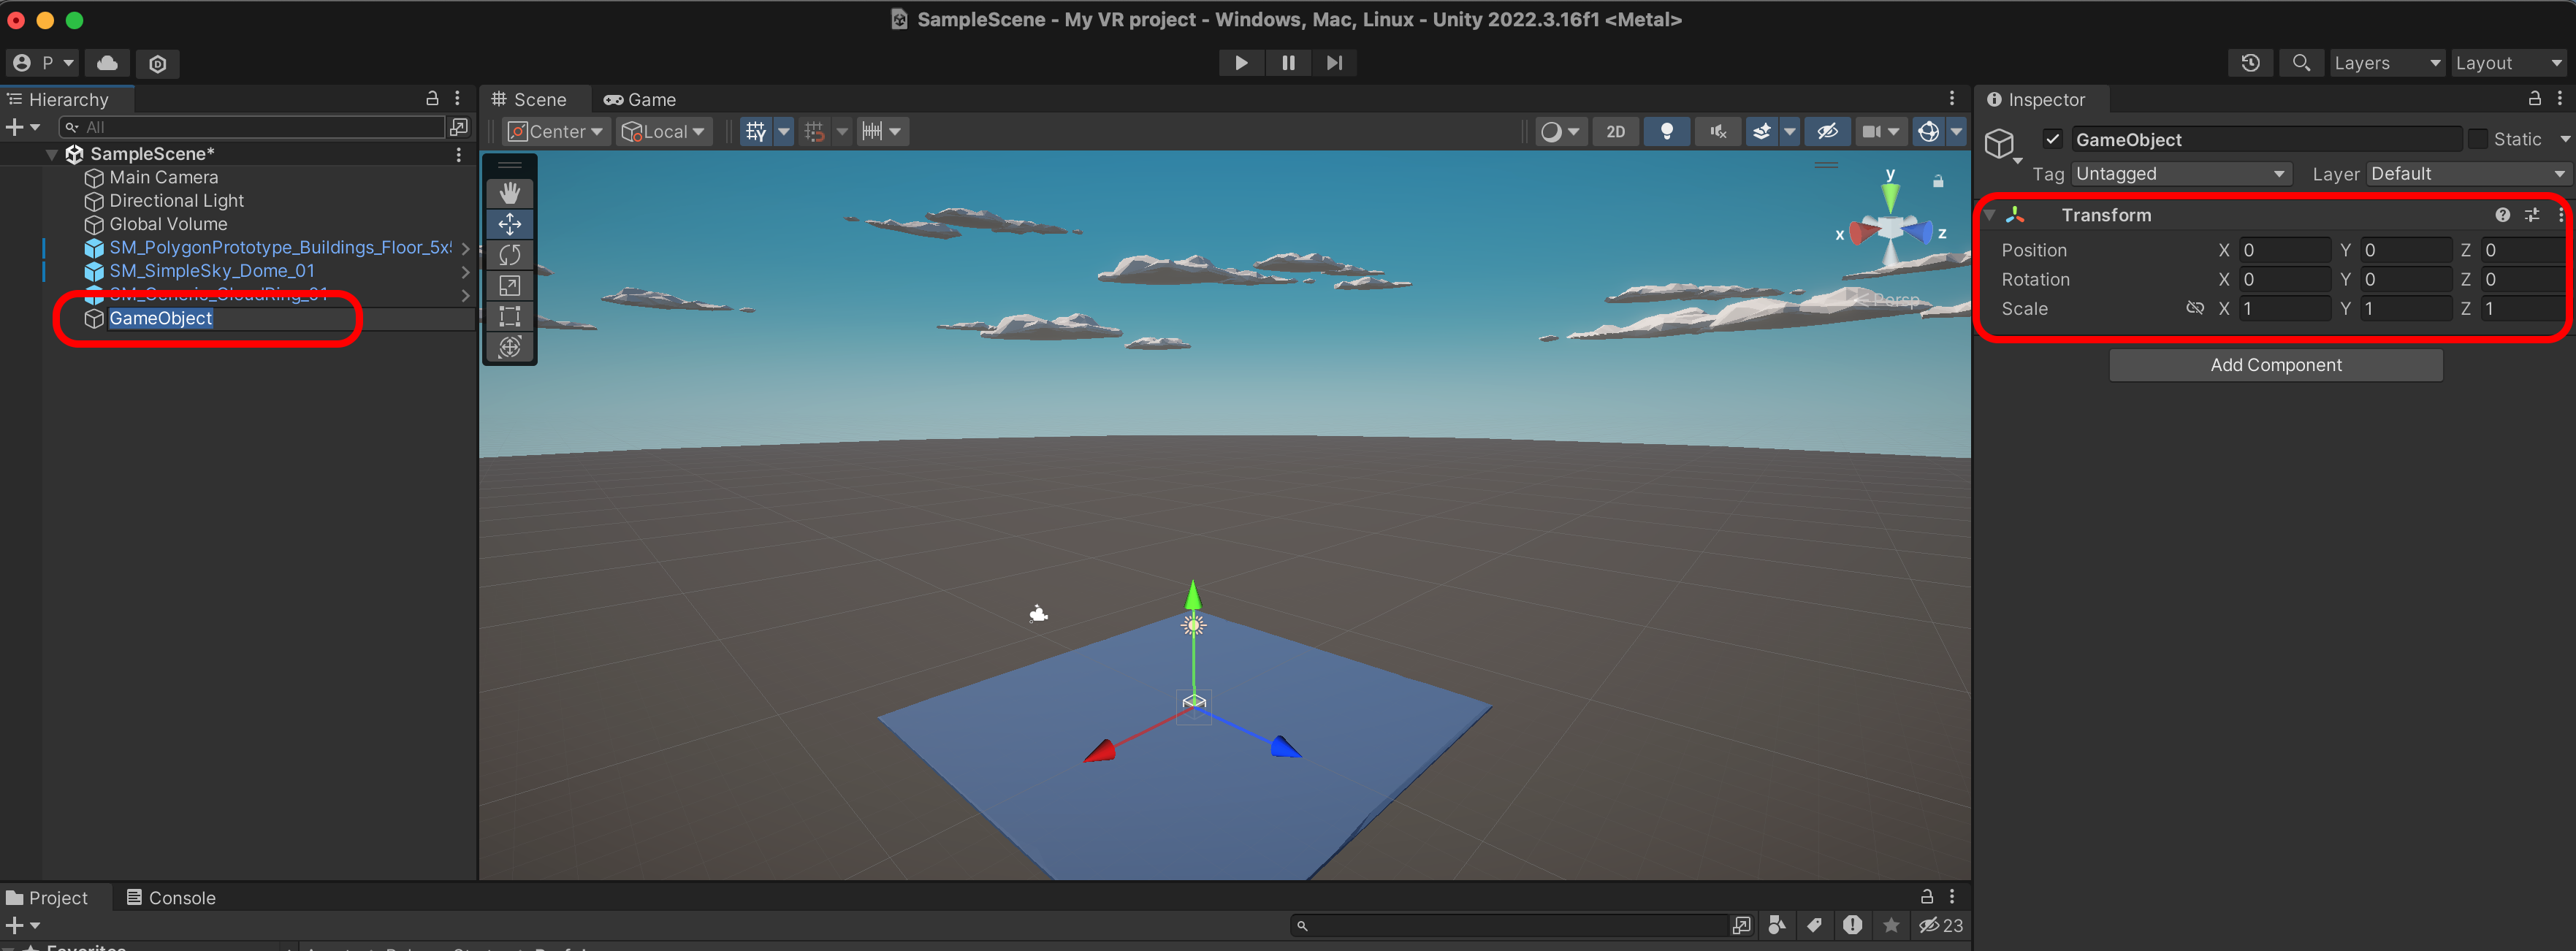Toggle 2D view mode
2576x951 pixels.
tap(1615, 131)
